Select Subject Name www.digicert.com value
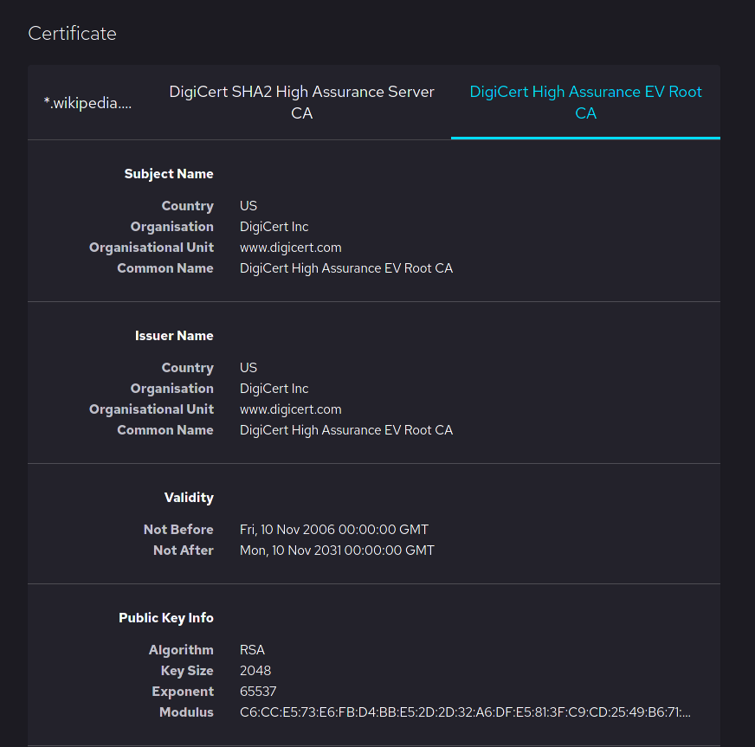Viewport: 755px width, 747px height. [290, 248]
